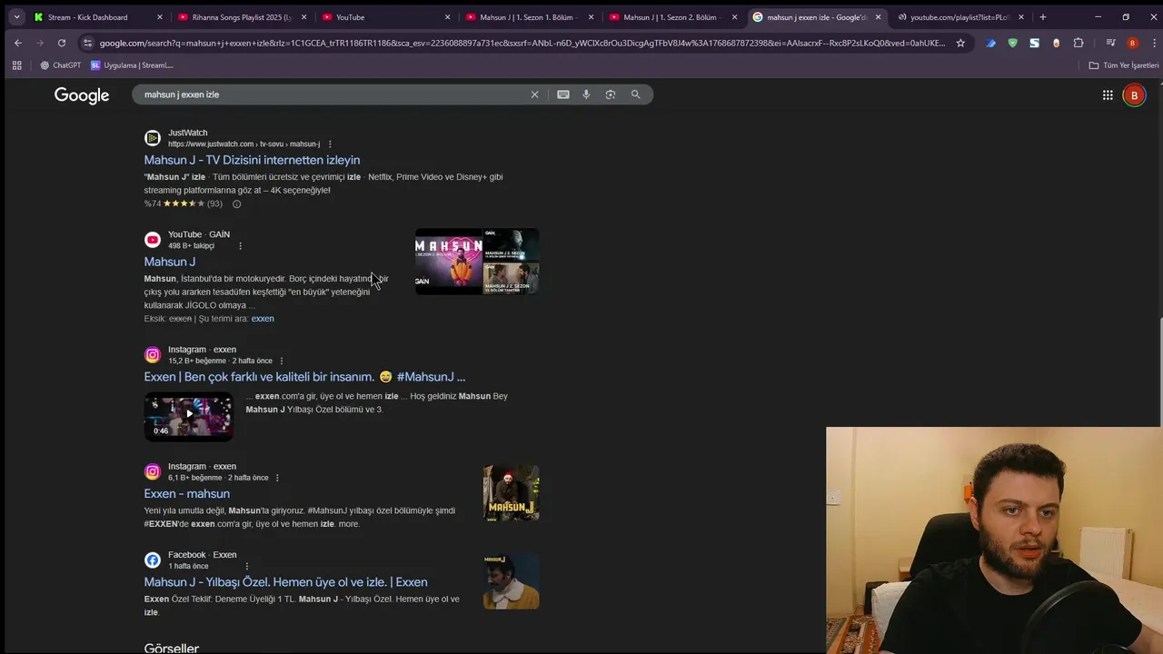
Task: Open the on-screen keyboard input tool
Action: click(x=563, y=94)
